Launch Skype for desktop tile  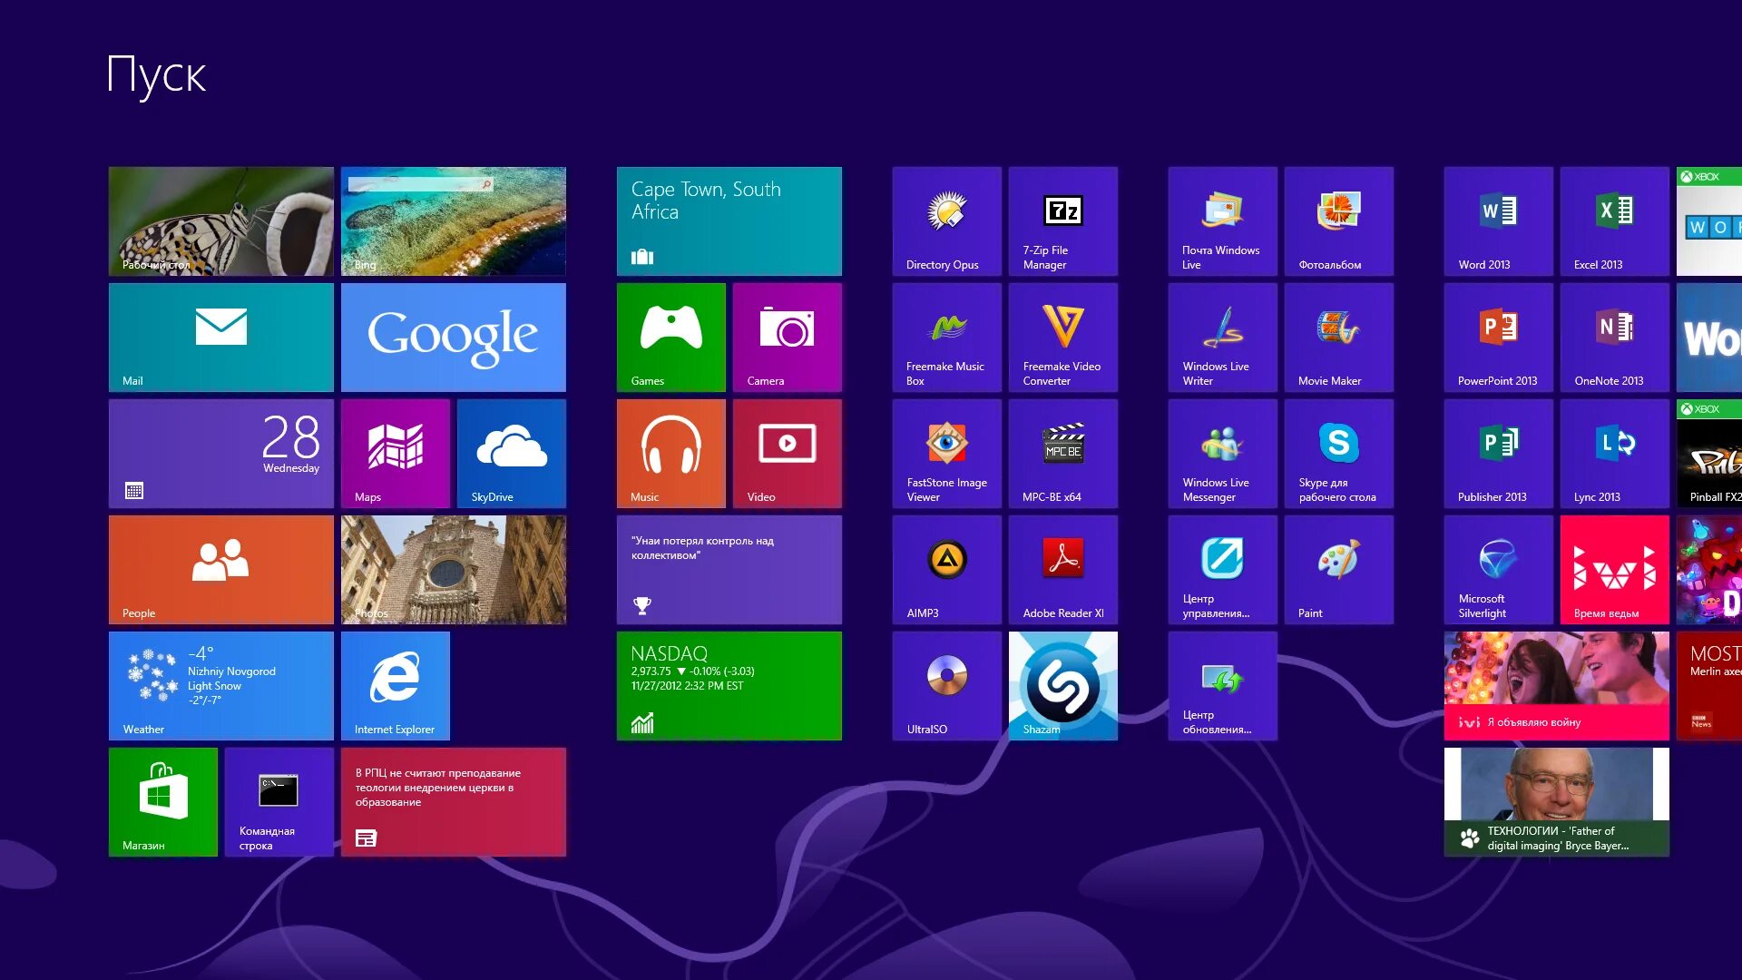pyautogui.click(x=1338, y=454)
